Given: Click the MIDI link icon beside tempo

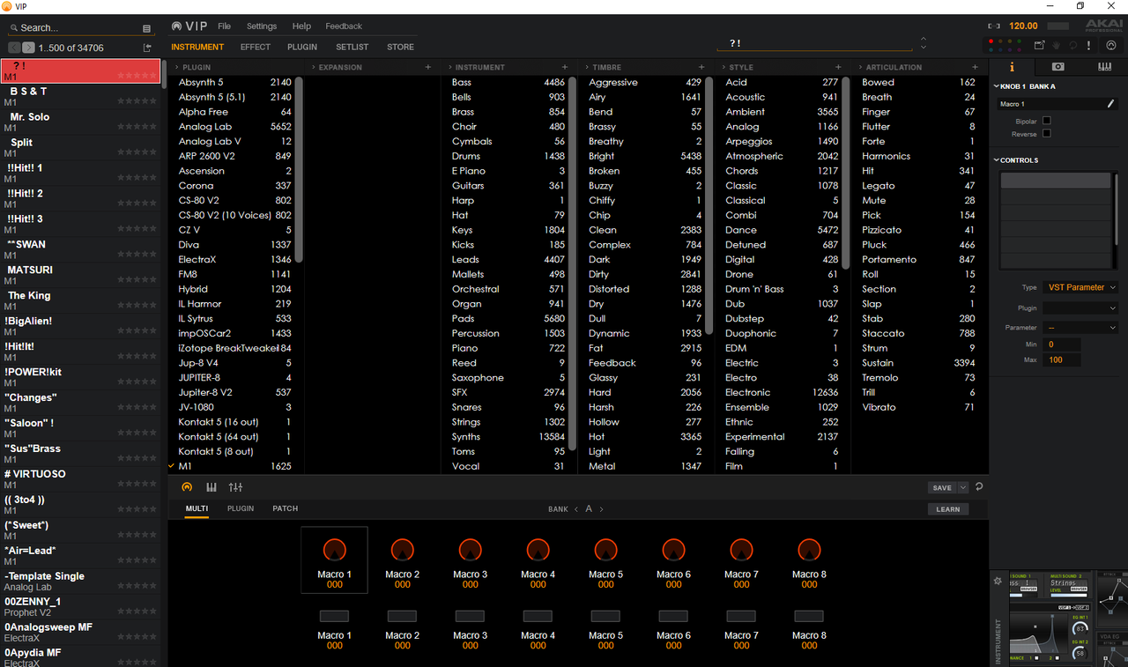Looking at the screenshot, I should pyautogui.click(x=995, y=26).
